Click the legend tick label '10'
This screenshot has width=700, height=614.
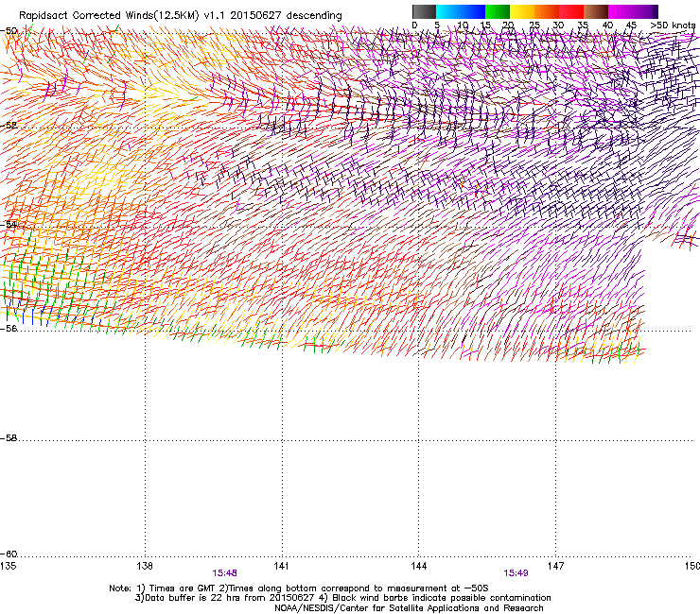point(463,26)
